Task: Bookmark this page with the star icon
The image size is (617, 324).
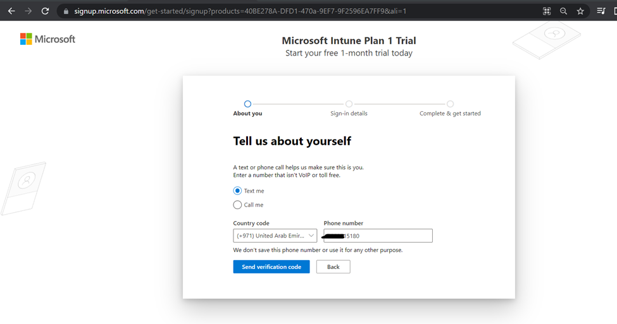Action: pyautogui.click(x=580, y=11)
